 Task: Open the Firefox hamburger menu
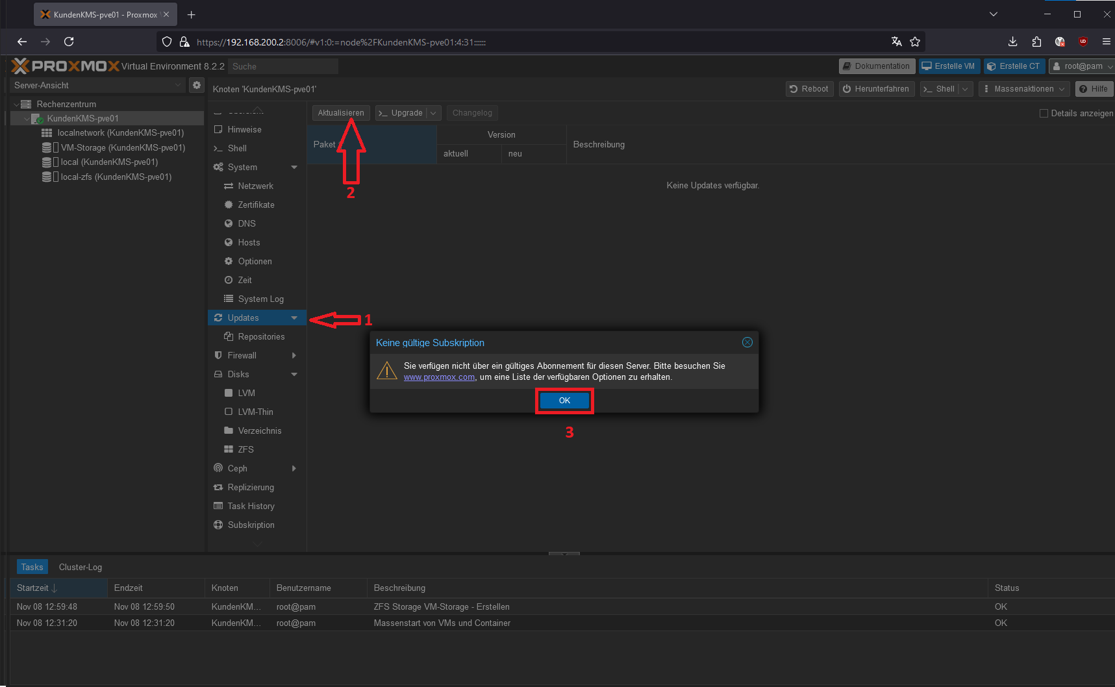coord(1106,42)
